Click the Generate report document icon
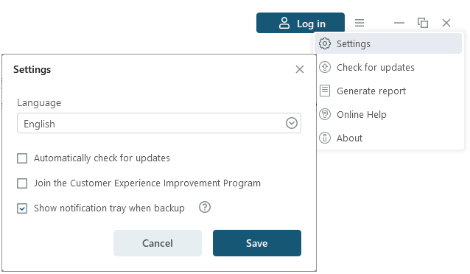The height and width of the screenshot is (274, 470). pos(325,91)
